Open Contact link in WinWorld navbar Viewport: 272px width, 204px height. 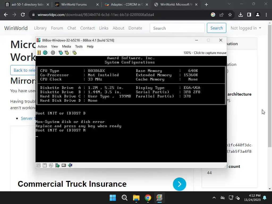click(x=87, y=28)
